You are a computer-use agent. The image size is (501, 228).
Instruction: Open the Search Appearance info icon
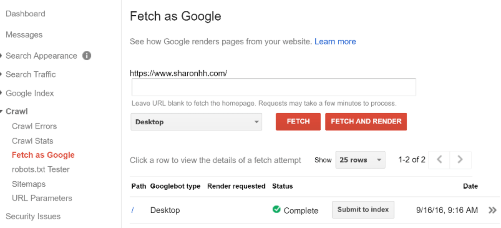pos(87,56)
